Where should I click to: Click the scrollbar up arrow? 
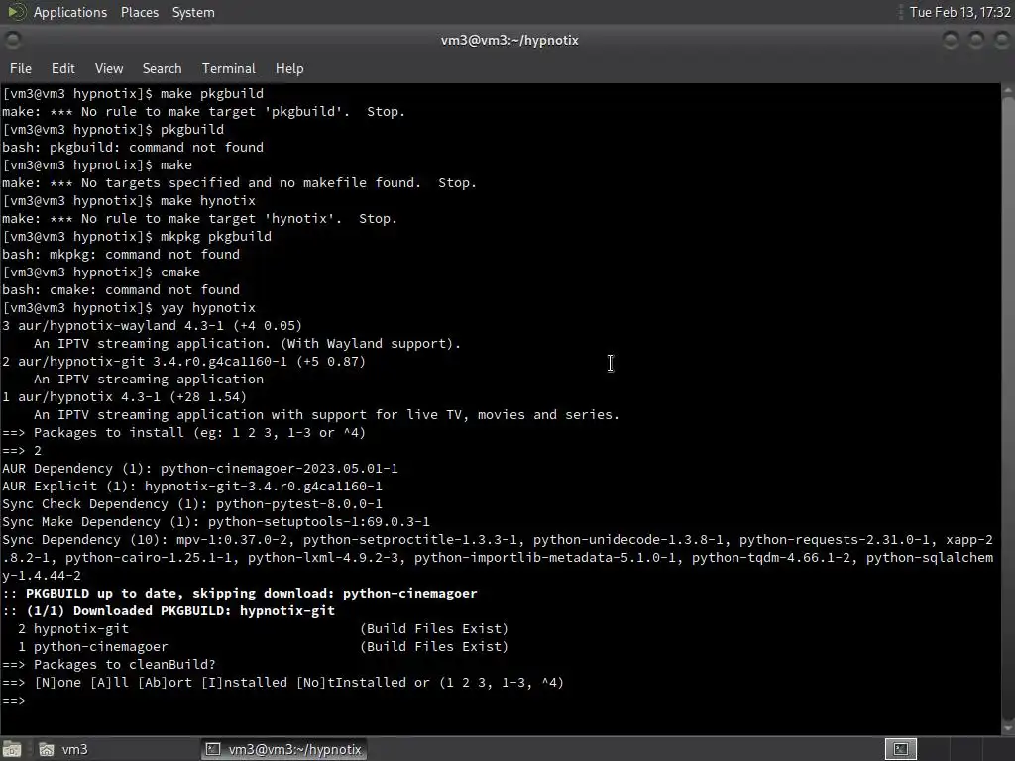[x=1008, y=90]
